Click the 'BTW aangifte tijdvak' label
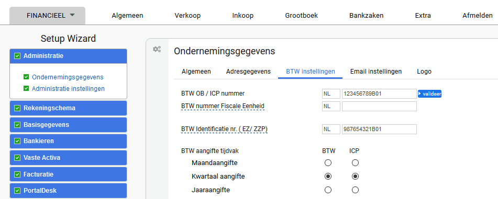Viewport: 498px width, 199px height. [x=210, y=151]
